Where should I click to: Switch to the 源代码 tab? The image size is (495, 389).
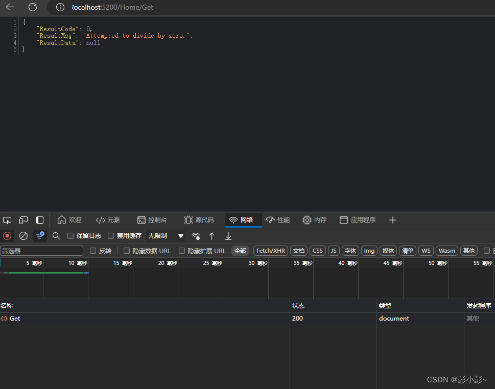199,220
